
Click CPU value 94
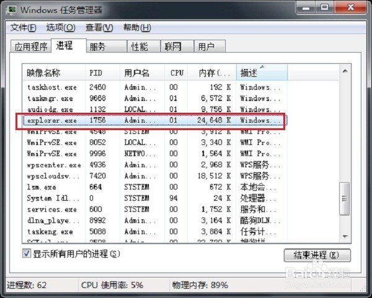pyautogui.click(x=174, y=198)
